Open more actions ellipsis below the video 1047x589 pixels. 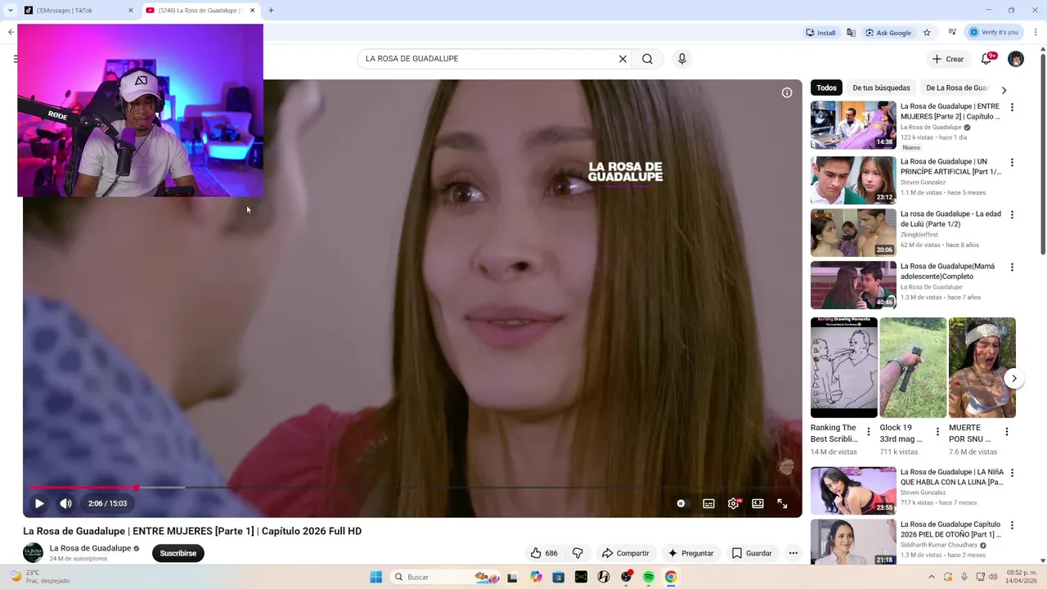tap(793, 553)
